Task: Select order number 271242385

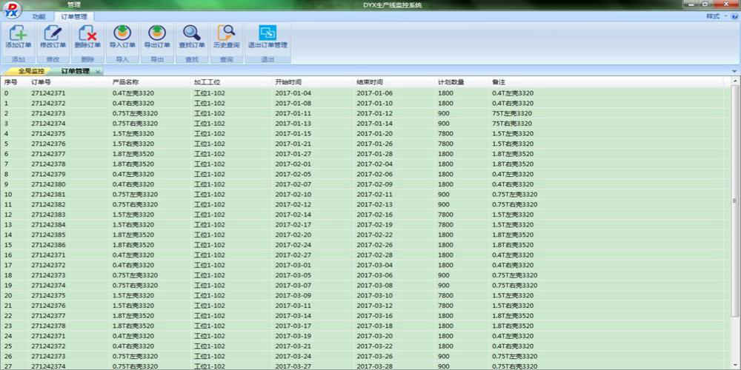Action: [x=48, y=235]
